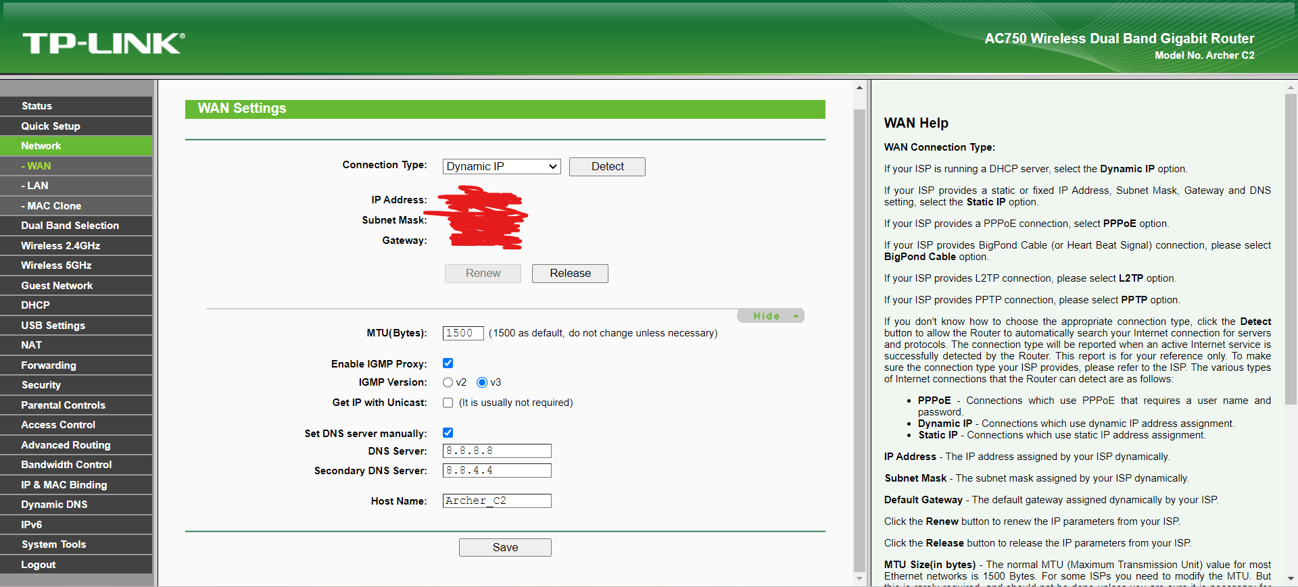
Task: Click 'WAN Connection Type:' help subheading
Action: (940, 147)
